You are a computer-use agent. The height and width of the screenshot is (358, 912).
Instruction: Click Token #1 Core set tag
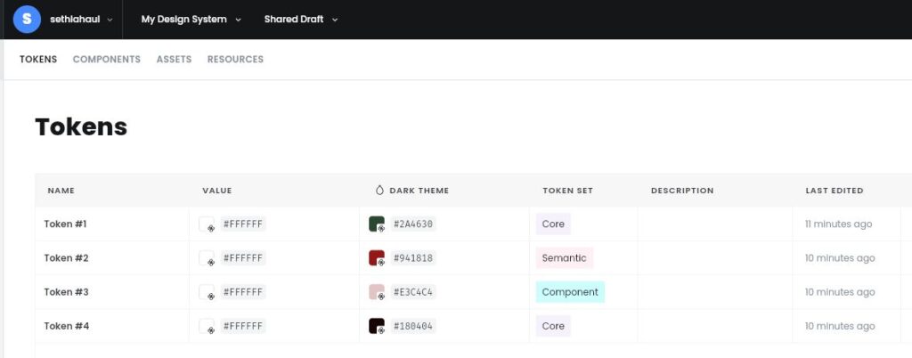coord(553,224)
